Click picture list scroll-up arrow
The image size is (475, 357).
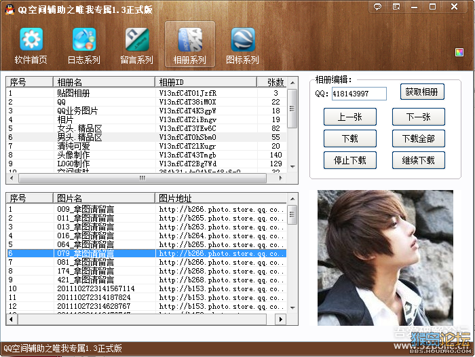(x=292, y=199)
